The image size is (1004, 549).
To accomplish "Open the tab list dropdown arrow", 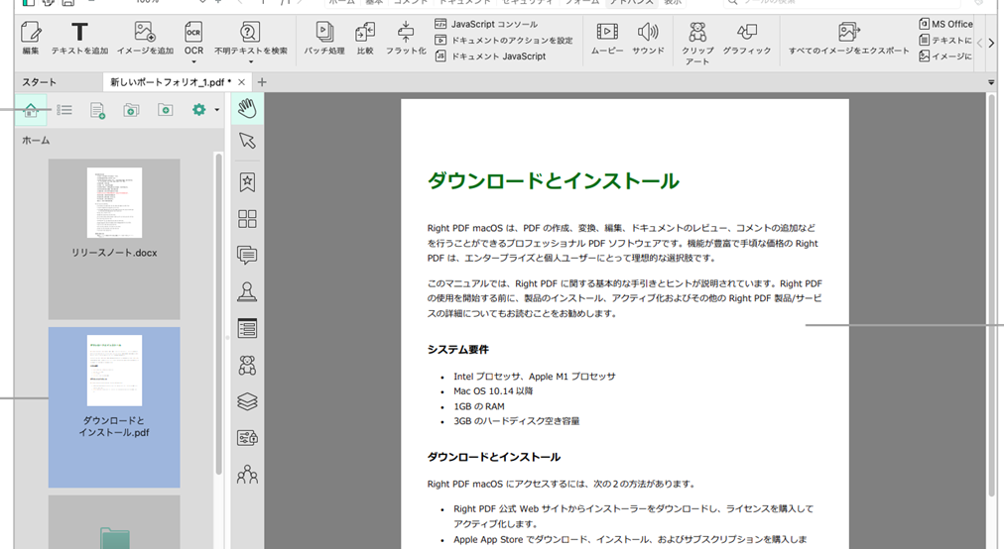I will tap(991, 82).
